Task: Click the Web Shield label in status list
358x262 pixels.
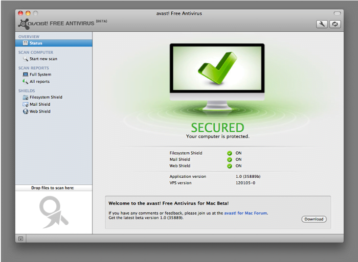Action: [x=180, y=166]
